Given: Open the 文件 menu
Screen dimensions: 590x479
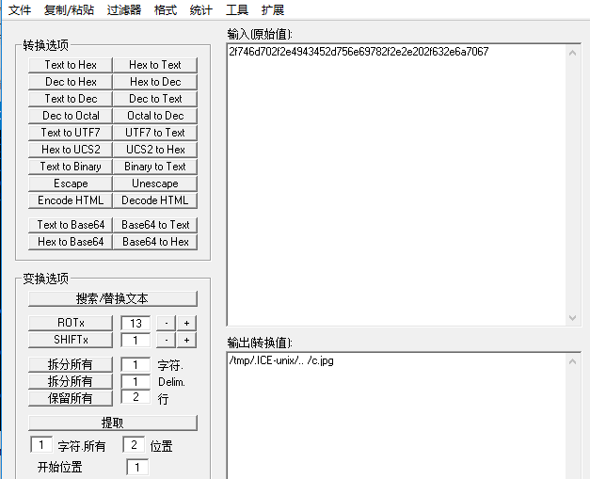Looking at the screenshot, I should coord(20,10).
